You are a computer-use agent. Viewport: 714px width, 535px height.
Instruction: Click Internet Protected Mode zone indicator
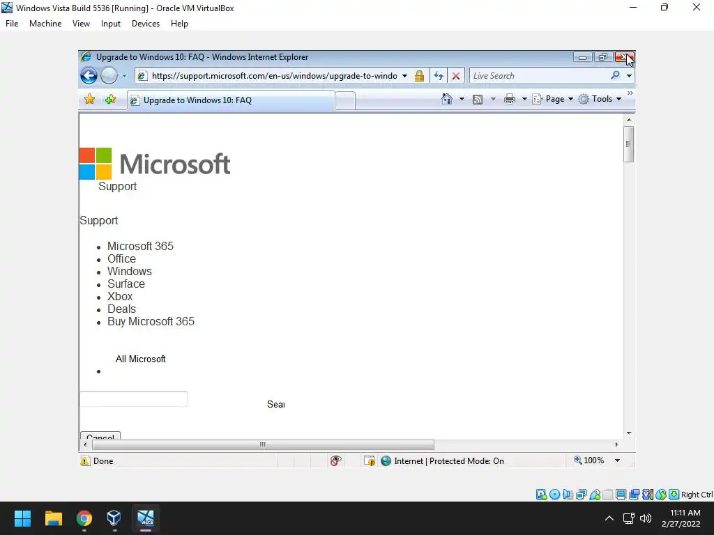coord(442,461)
